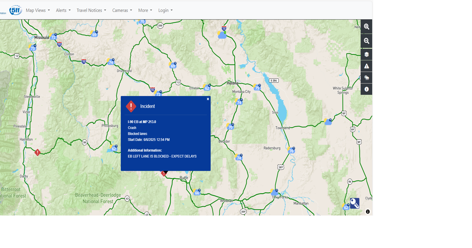Click the 511 logo

tap(15, 10)
